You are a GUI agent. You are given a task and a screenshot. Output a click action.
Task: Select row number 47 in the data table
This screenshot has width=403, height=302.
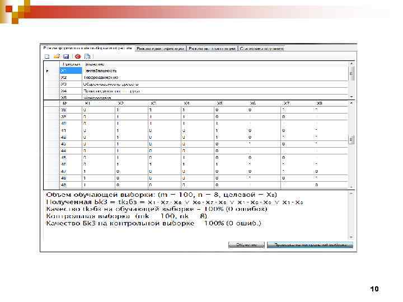(196, 171)
